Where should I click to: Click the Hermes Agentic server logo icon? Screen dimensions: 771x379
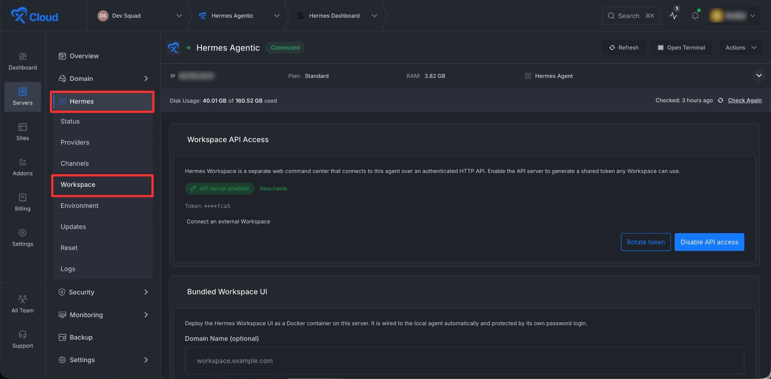point(173,48)
